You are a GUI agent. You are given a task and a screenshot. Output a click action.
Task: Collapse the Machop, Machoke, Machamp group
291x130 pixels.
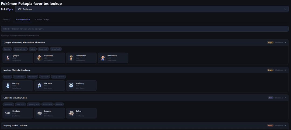coord(285,70)
